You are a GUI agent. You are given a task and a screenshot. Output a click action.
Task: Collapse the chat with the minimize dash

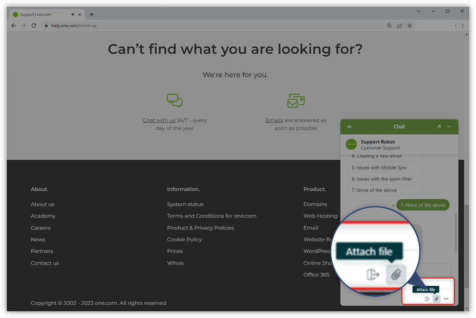click(449, 126)
